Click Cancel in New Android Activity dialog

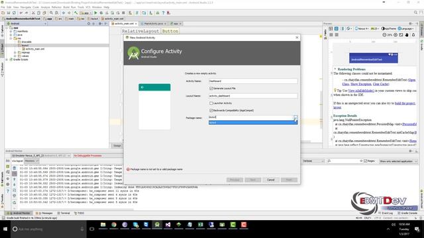[x=271, y=180]
